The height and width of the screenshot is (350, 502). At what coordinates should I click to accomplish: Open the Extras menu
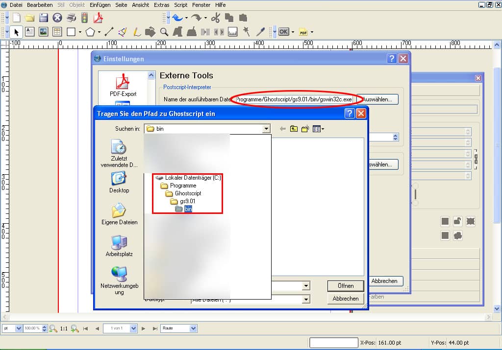(161, 5)
